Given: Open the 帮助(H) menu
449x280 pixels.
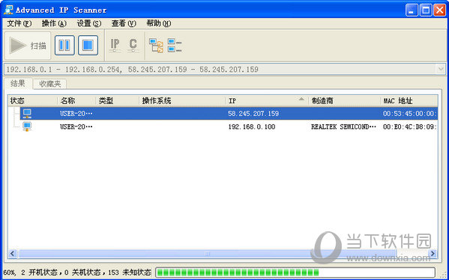Looking at the screenshot, I should click(159, 23).
